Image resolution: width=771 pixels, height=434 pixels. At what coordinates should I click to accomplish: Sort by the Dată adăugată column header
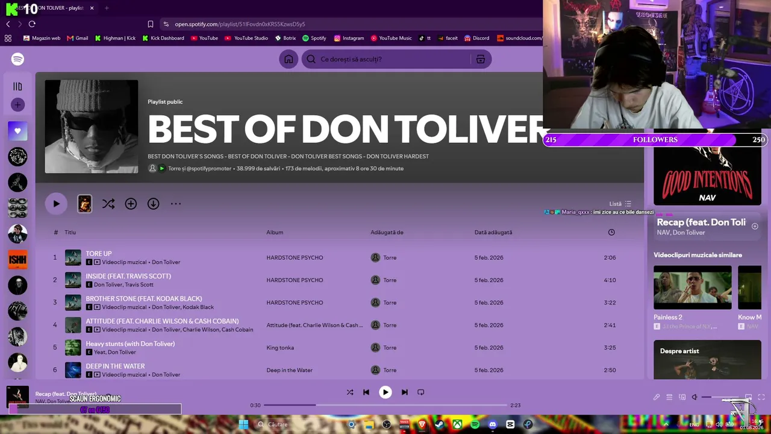coord(493,232)
